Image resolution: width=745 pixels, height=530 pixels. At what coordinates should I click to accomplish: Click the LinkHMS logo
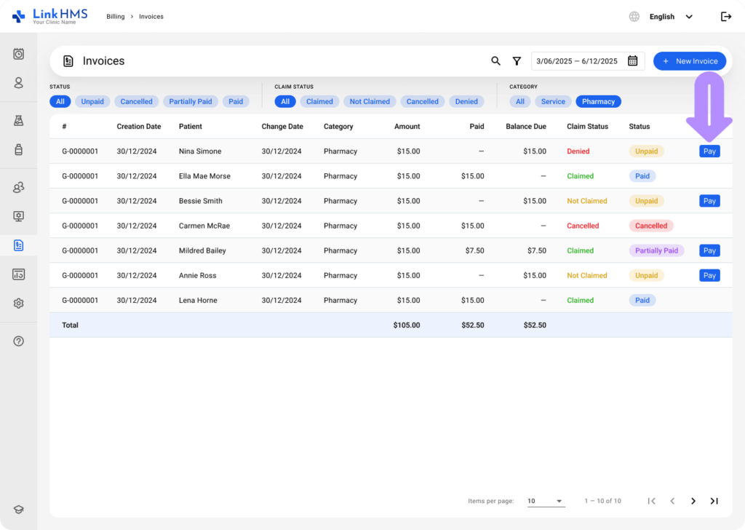(50, 16)
